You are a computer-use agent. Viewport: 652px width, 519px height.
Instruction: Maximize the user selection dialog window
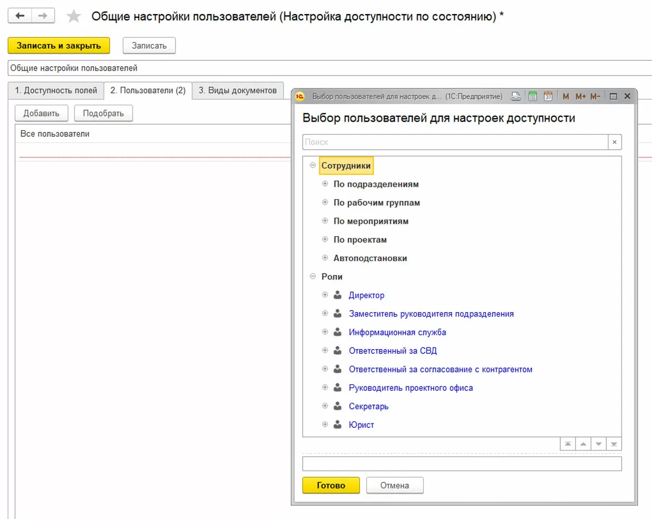click(613, 96)
